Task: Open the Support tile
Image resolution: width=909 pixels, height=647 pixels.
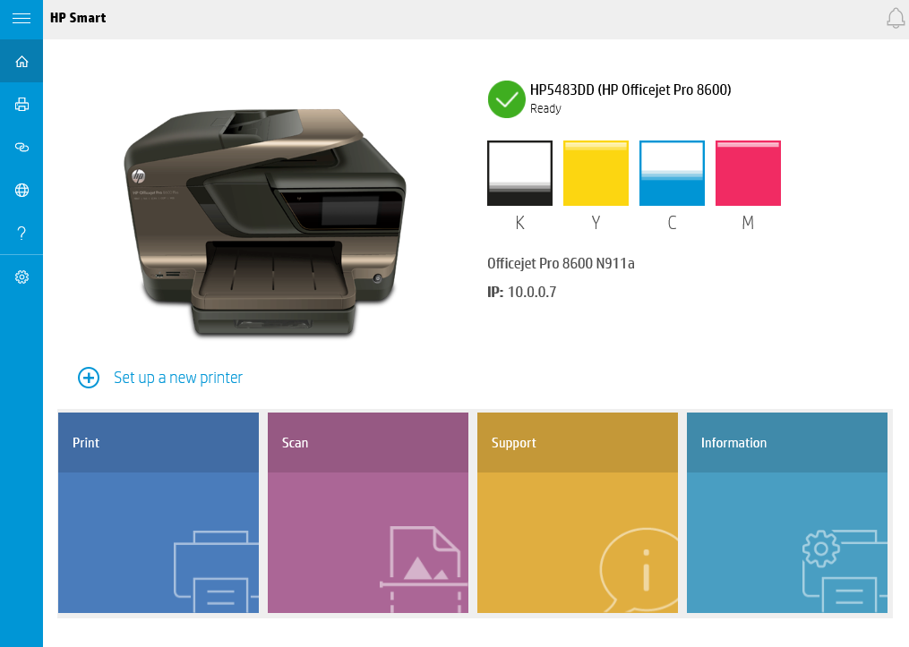Action: (578, 513)
